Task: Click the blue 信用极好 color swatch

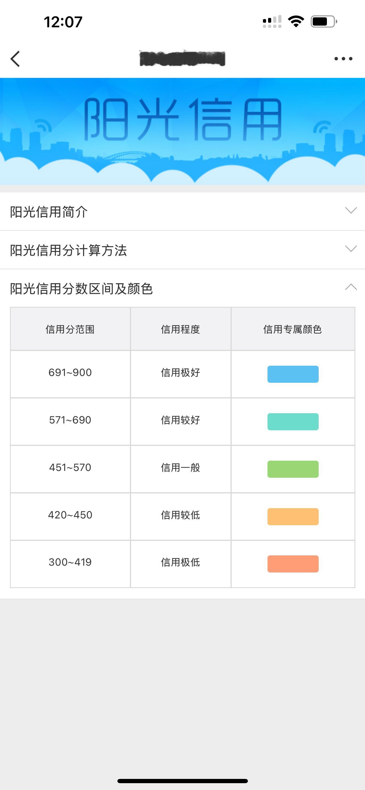Action: click(x=293, y=374)
